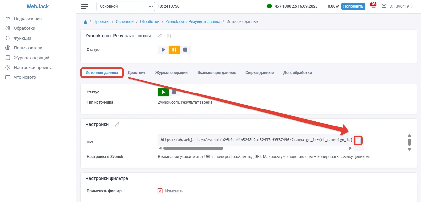421x202 pixels.
Task: Click the URL scrollbar right arrow
Action: click(350, 148)
